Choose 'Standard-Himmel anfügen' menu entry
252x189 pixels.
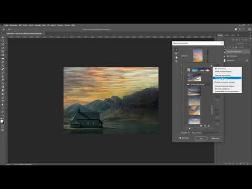coord(227,86)
